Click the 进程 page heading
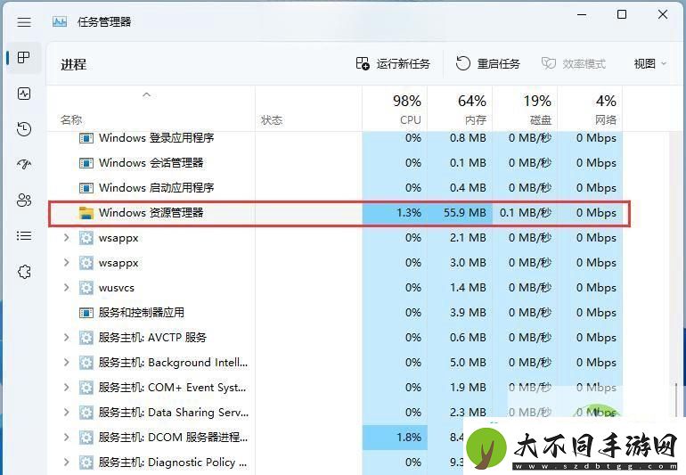 tap(73, 65)
